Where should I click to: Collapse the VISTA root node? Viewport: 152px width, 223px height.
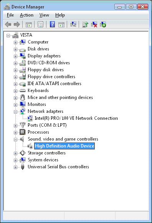[8, 35]
